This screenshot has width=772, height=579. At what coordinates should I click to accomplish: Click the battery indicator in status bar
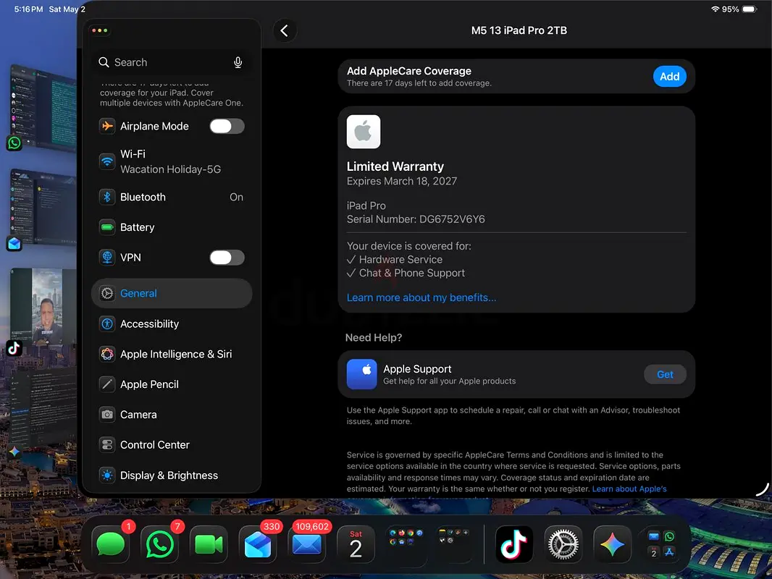[750, 9]
